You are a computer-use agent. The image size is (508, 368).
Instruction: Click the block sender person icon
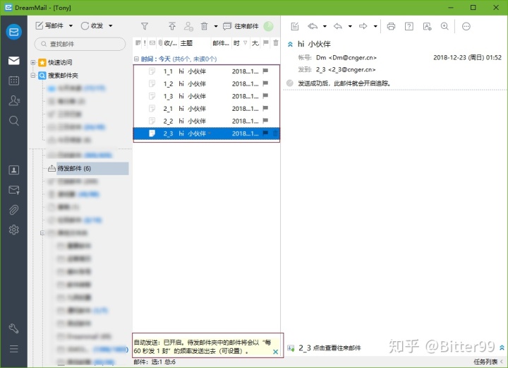(188, 26)
